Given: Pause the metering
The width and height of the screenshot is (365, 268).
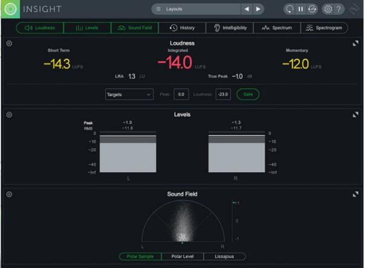Looking at the screenshot, I should click(301, 9).
